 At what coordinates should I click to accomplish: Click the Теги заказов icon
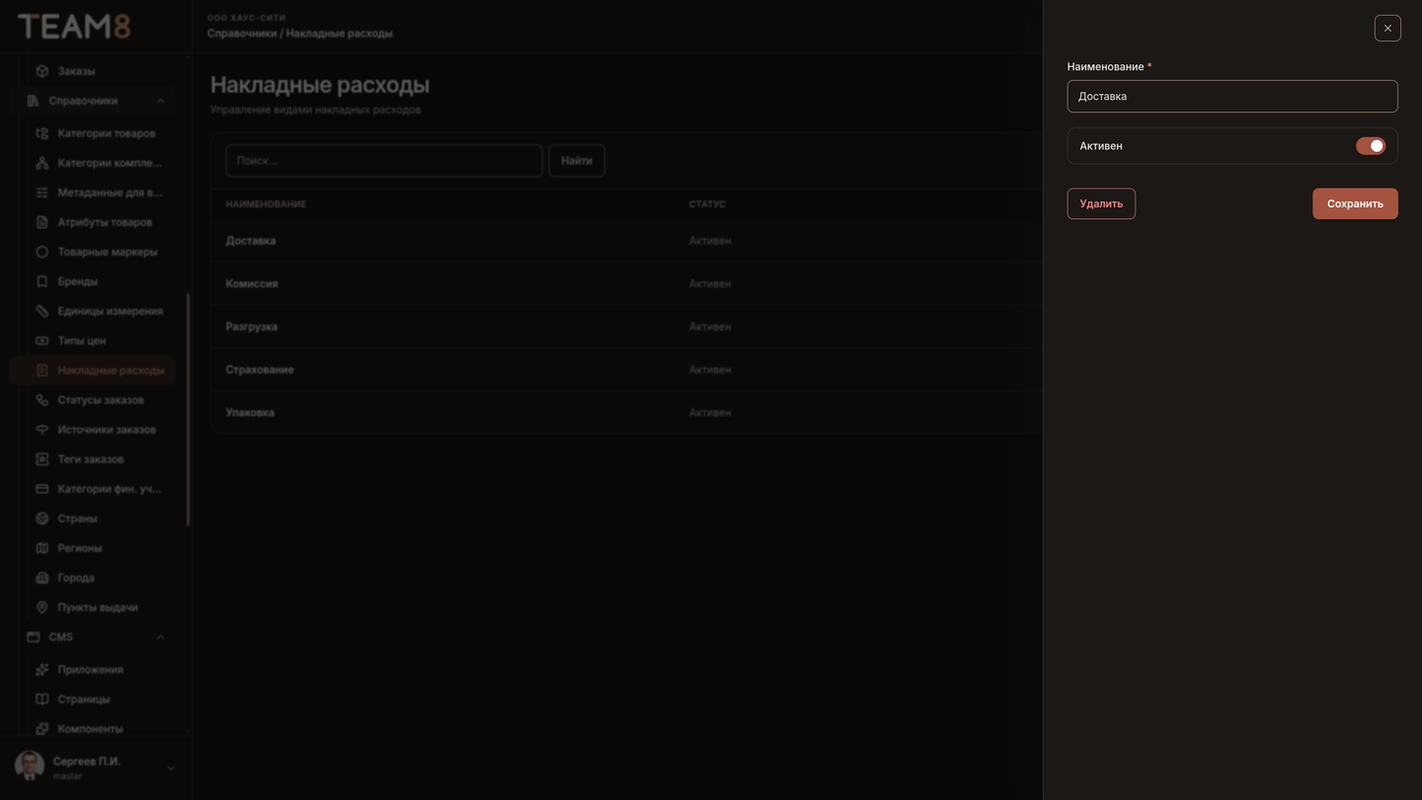pyautogui.click(x=41, y=459)
